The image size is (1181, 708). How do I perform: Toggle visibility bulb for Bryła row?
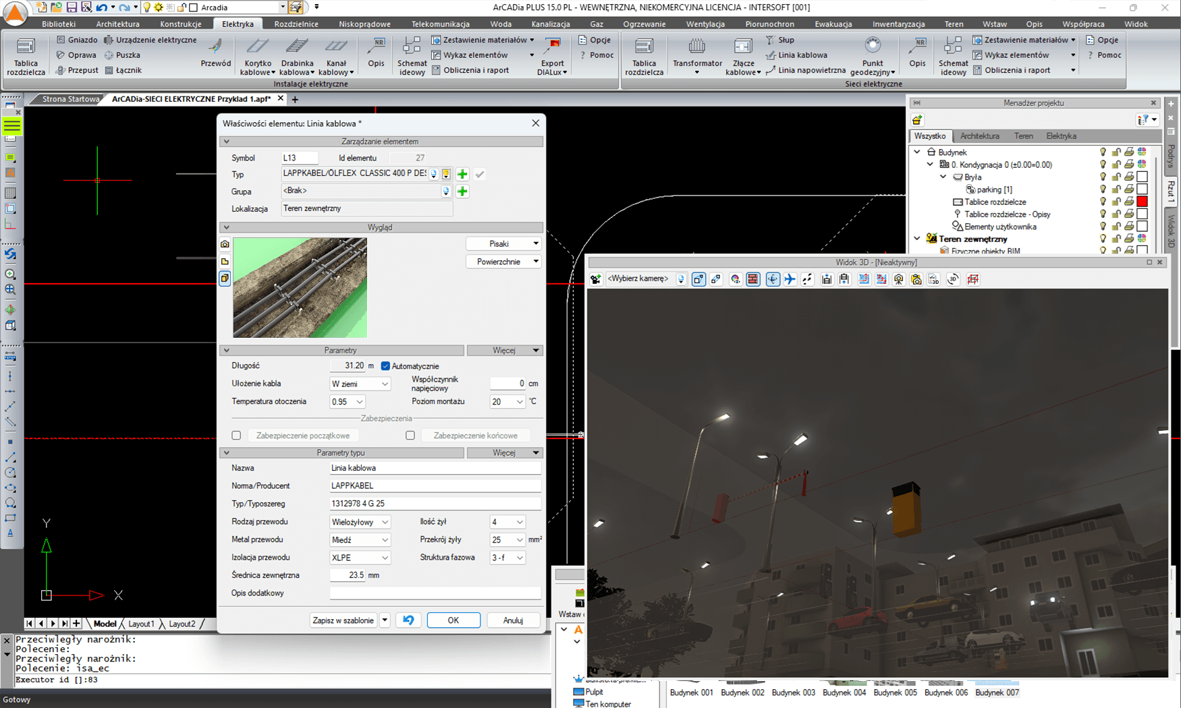tap(1103, 177)
